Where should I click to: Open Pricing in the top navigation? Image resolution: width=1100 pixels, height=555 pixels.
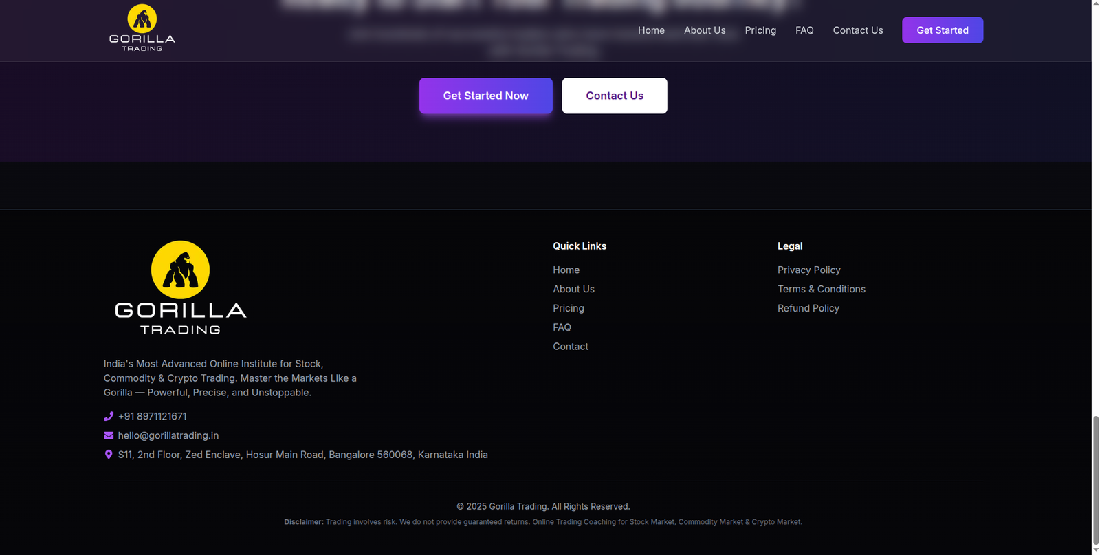tap(760, 30)
